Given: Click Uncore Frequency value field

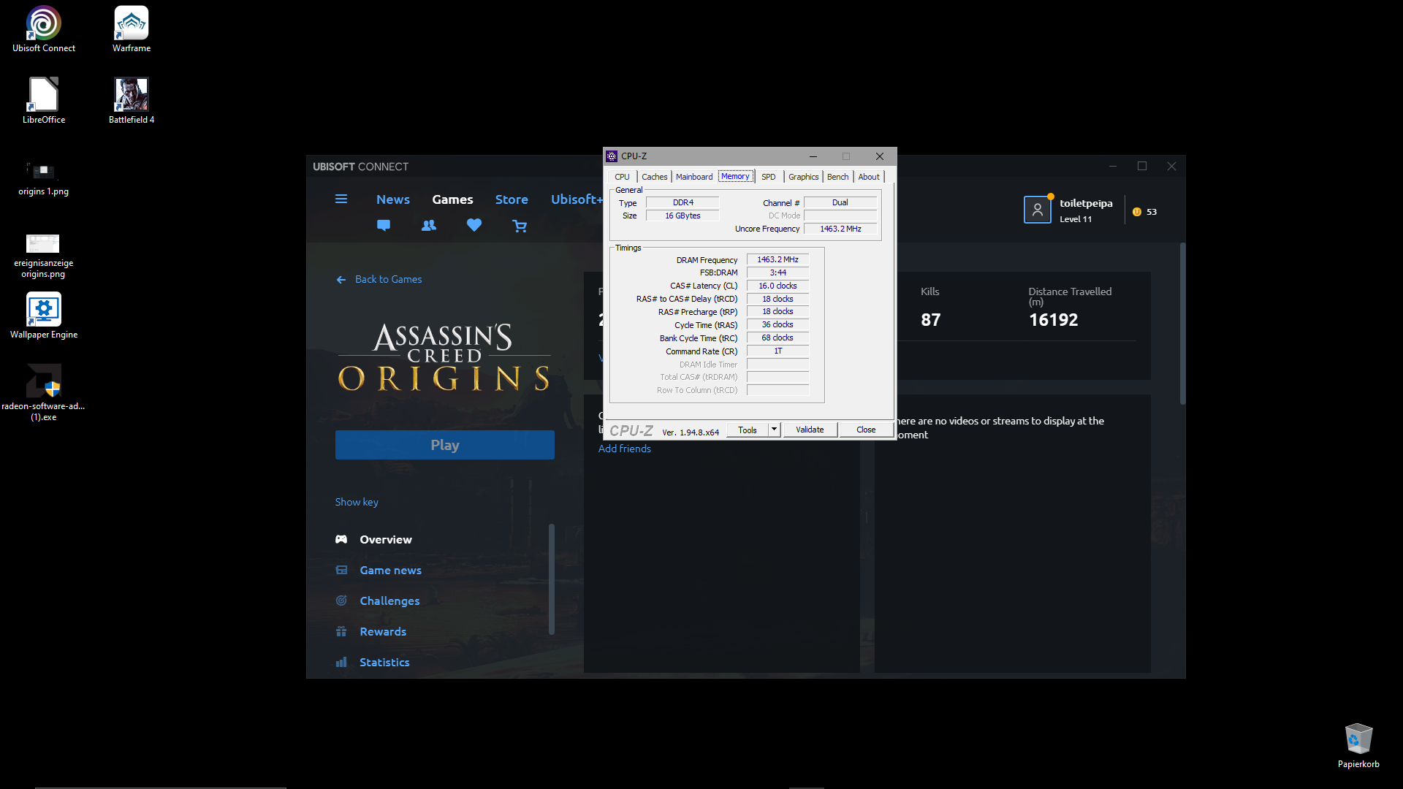Looking at the screenshot, I should pos(840,229).
